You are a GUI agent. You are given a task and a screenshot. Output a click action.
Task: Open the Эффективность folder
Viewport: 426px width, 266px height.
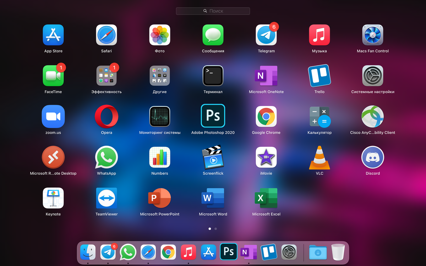pos(106,76)
